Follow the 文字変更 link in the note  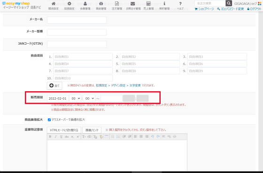135,86
